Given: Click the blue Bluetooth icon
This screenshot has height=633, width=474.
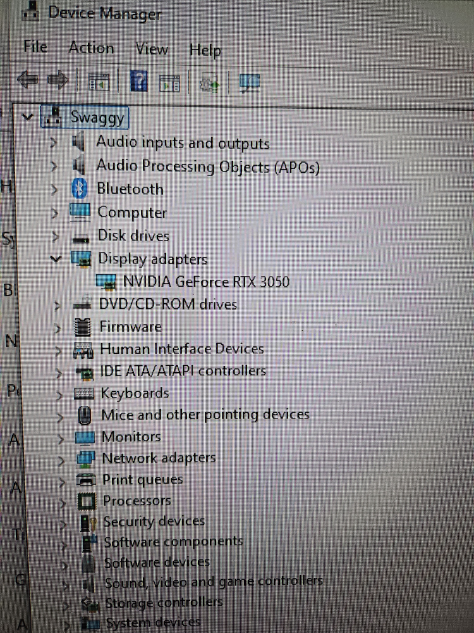Looking at the screenshot, I should tap(79, 189).
